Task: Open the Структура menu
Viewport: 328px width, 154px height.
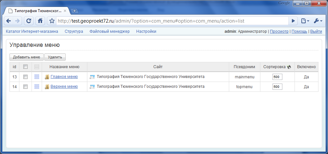Action: pos(74,31)
